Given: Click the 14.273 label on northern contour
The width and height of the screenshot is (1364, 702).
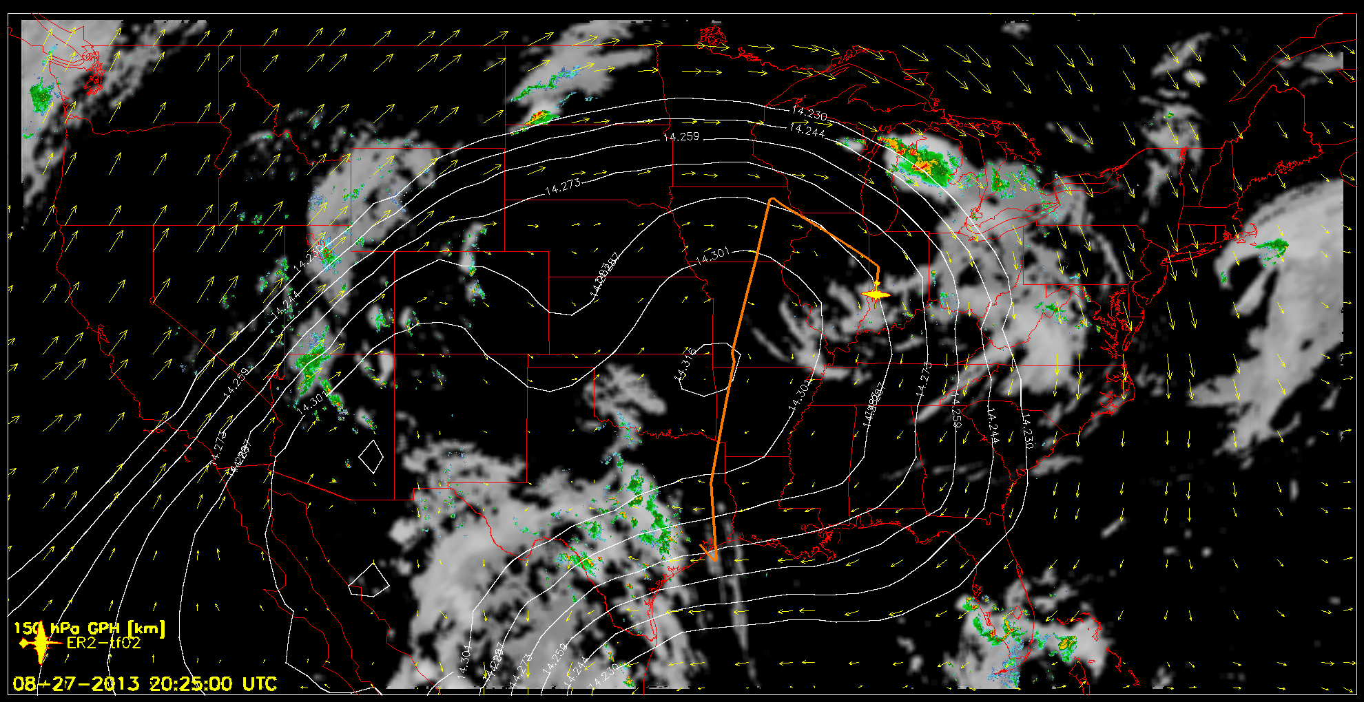Looking at the screenshot, I should (563, 187).
